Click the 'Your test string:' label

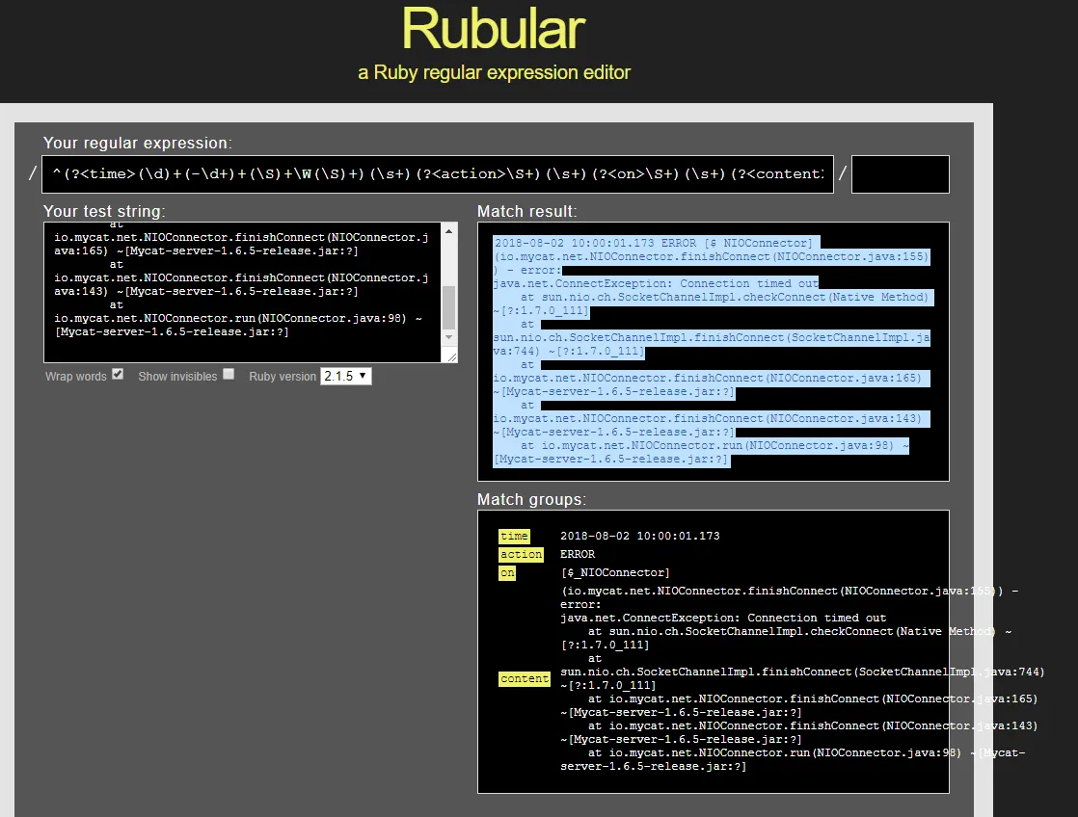pyautogui.click(x=104, y=212)
